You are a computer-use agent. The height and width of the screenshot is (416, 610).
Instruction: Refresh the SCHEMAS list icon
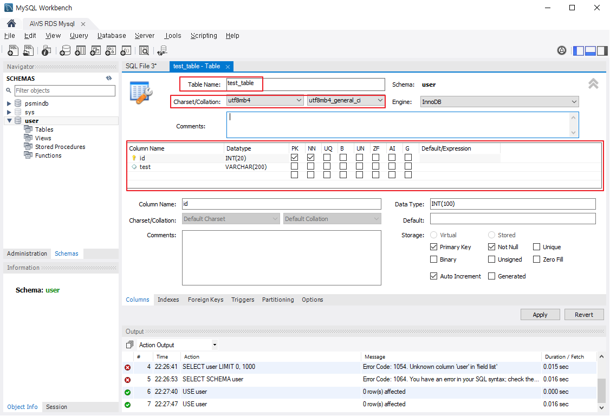[x=109, y=78]
